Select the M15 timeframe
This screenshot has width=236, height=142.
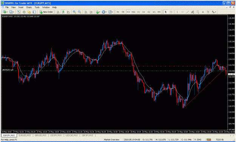pyautogui.click(x=128, y=12)
